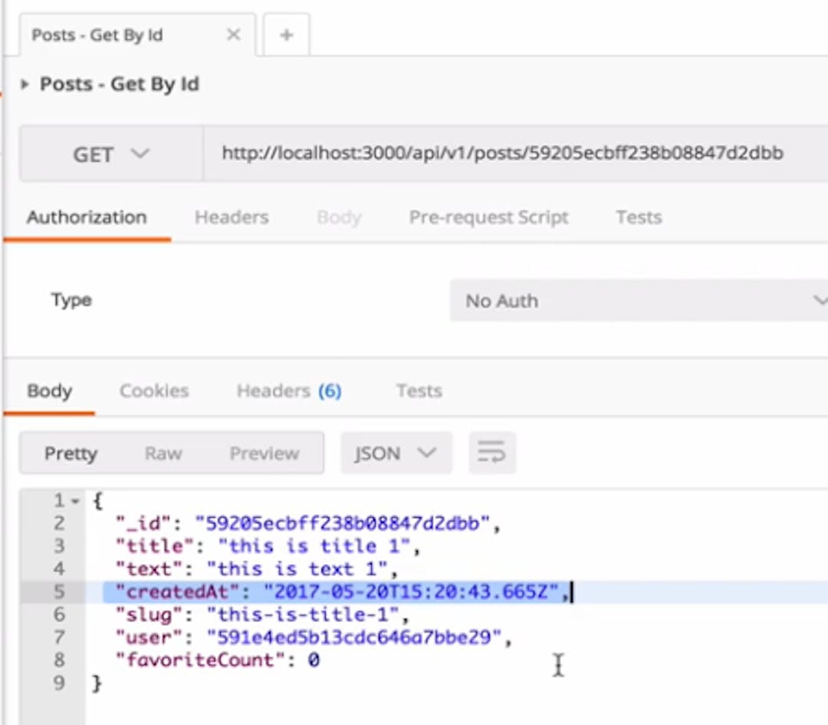View response Headers (6) tab

(x=288, y=391)
